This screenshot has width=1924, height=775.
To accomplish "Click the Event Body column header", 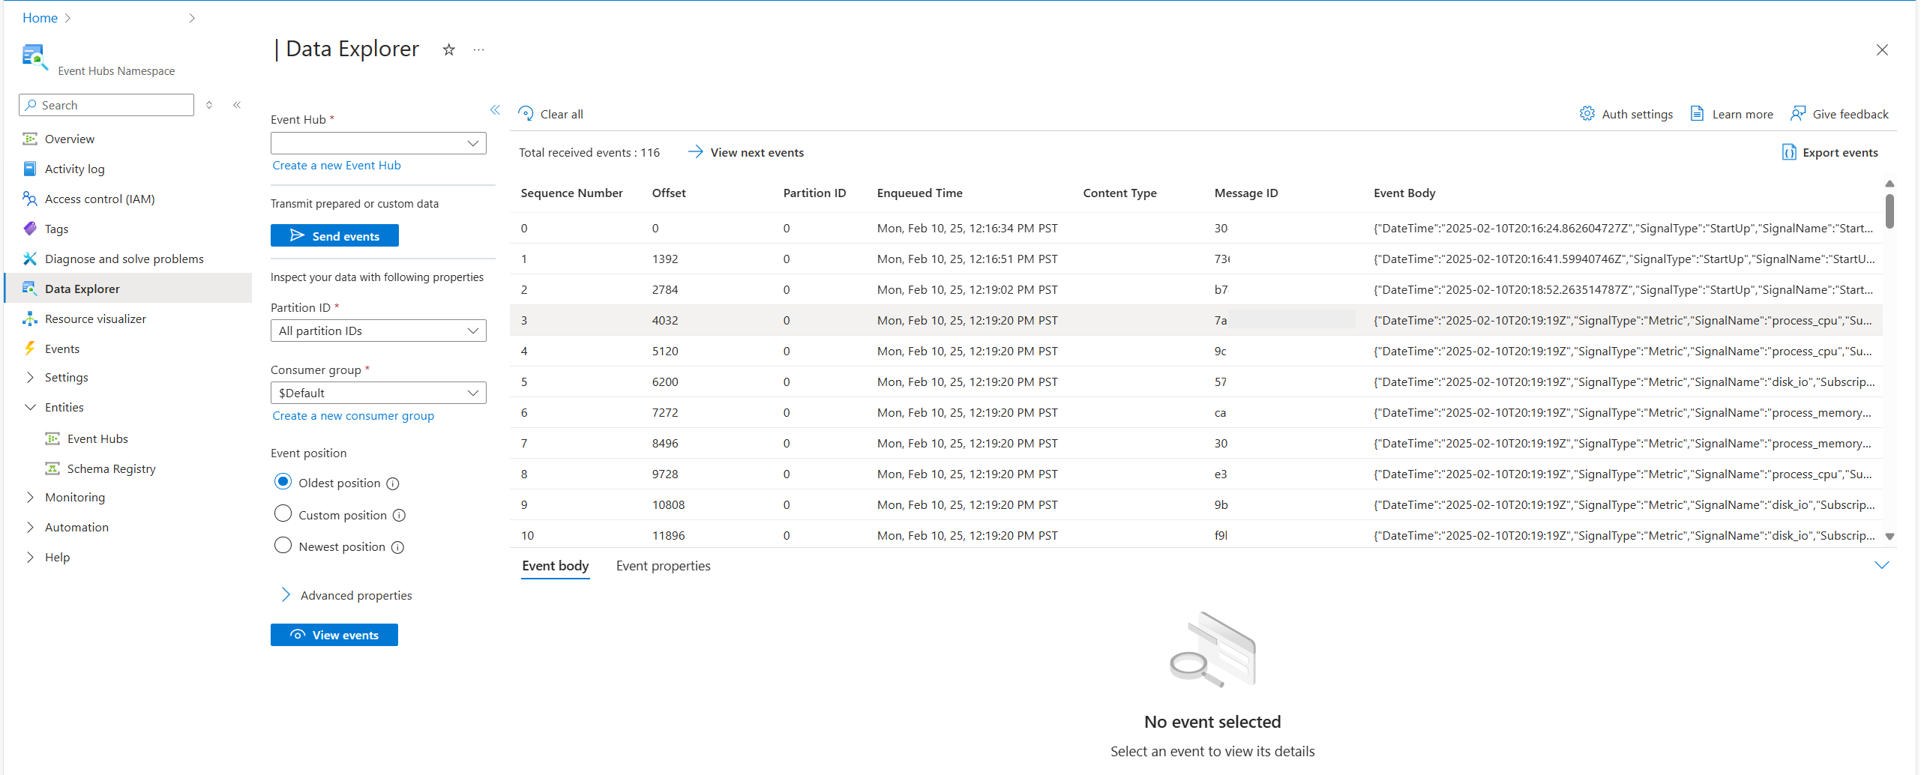I will coord(1404,193).
